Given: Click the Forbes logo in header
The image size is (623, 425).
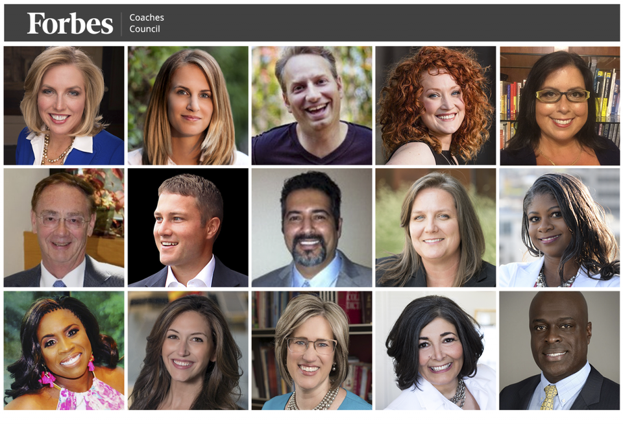Looking at the screenshot, I should click(70, 23).
